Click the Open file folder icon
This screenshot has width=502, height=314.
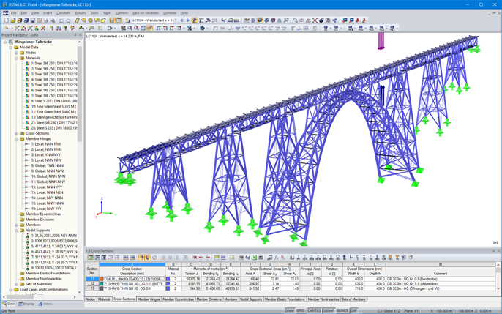[x=13, y=20]
